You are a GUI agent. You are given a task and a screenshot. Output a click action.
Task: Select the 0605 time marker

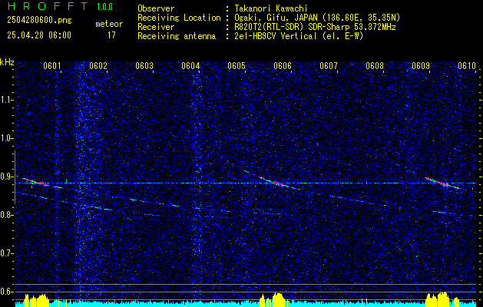237,65
